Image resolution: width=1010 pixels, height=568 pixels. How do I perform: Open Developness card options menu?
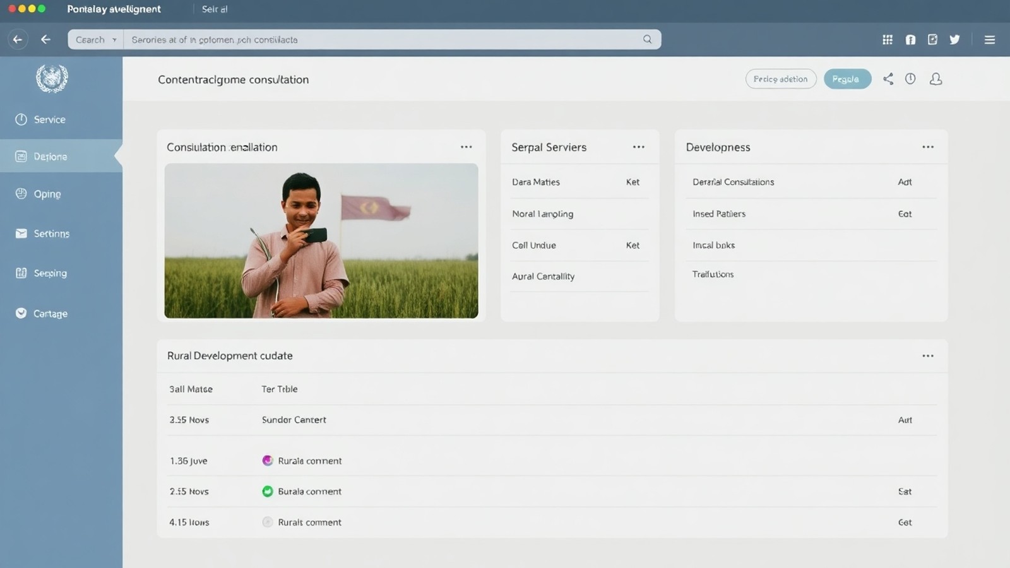(928, 146)
